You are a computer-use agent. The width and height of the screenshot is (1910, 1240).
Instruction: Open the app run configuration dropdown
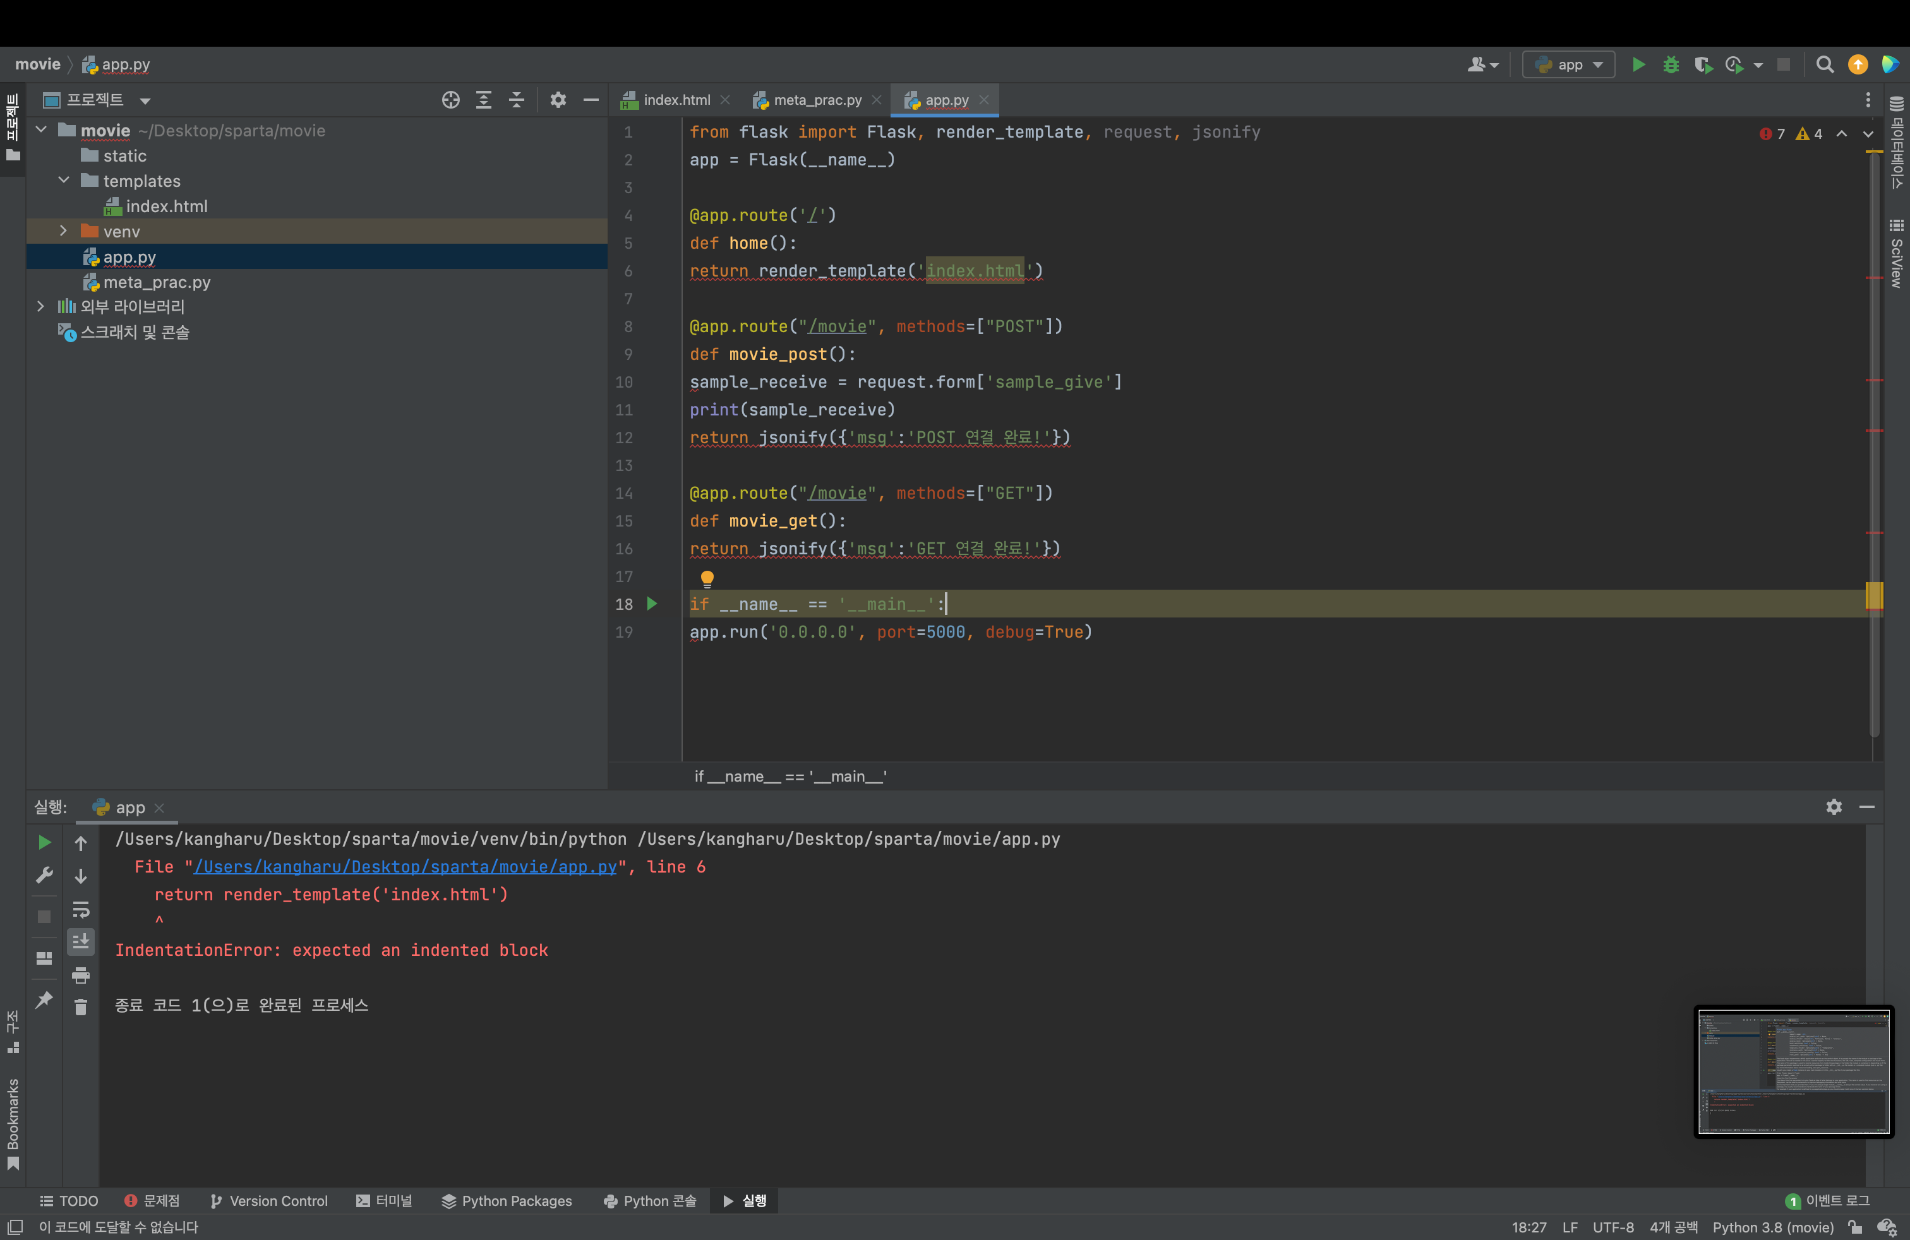(1568, 65)
